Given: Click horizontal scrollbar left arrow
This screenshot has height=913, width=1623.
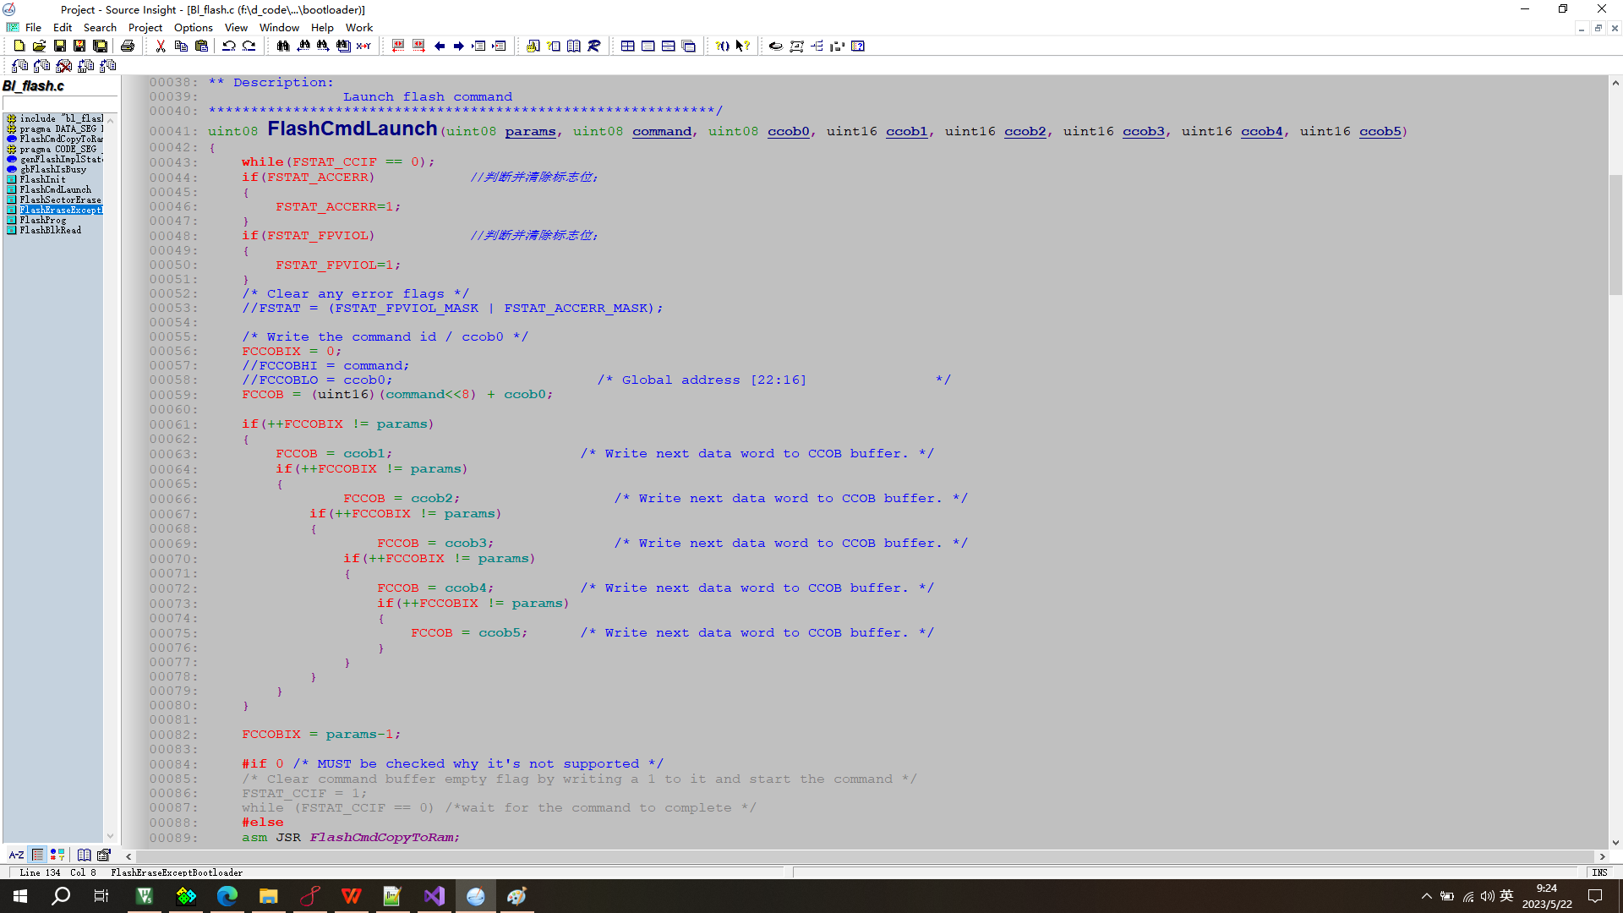Looking at the screenshot, I should (128, 856).
